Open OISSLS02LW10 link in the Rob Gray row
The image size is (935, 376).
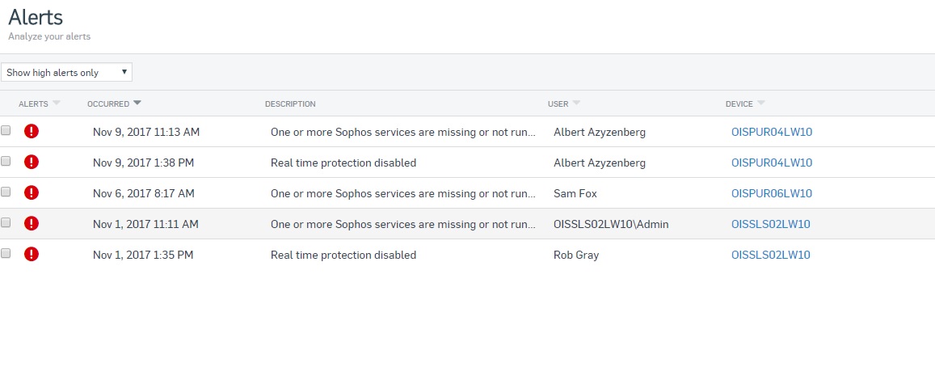coord(770,255)
